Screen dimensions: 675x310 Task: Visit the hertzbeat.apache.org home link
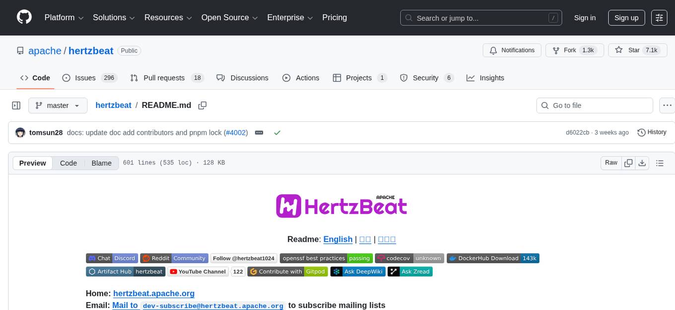(x=154, y=293)
